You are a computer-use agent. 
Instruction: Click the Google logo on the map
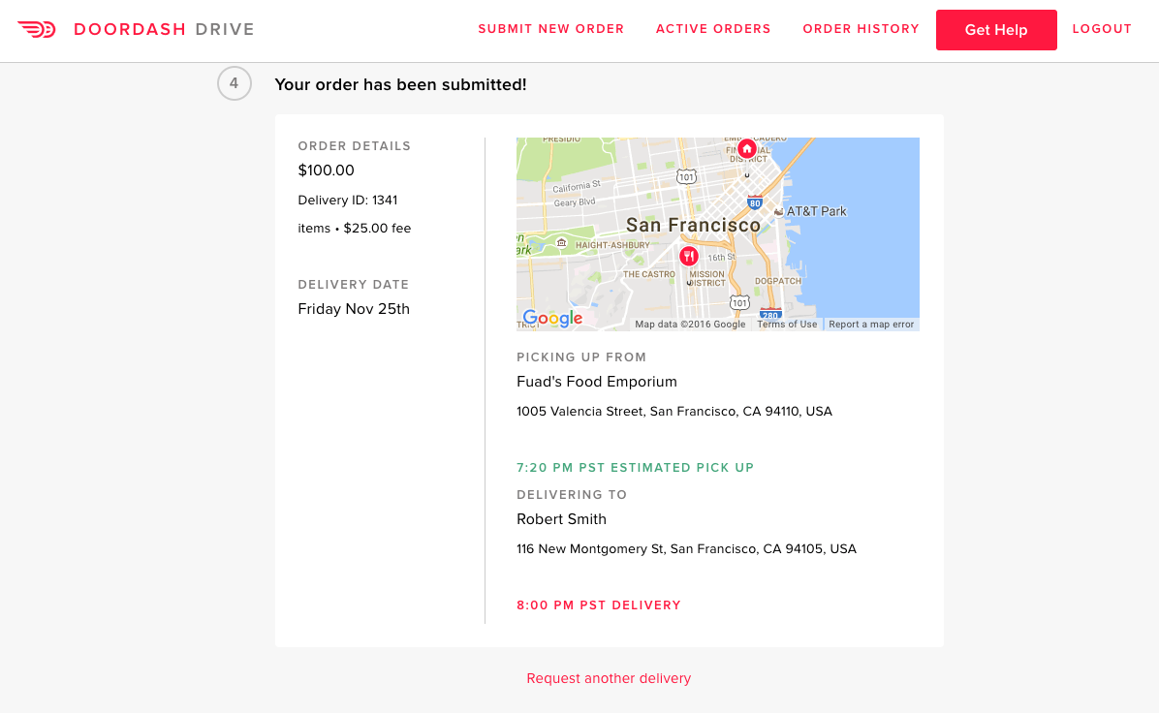coord(552,318)
